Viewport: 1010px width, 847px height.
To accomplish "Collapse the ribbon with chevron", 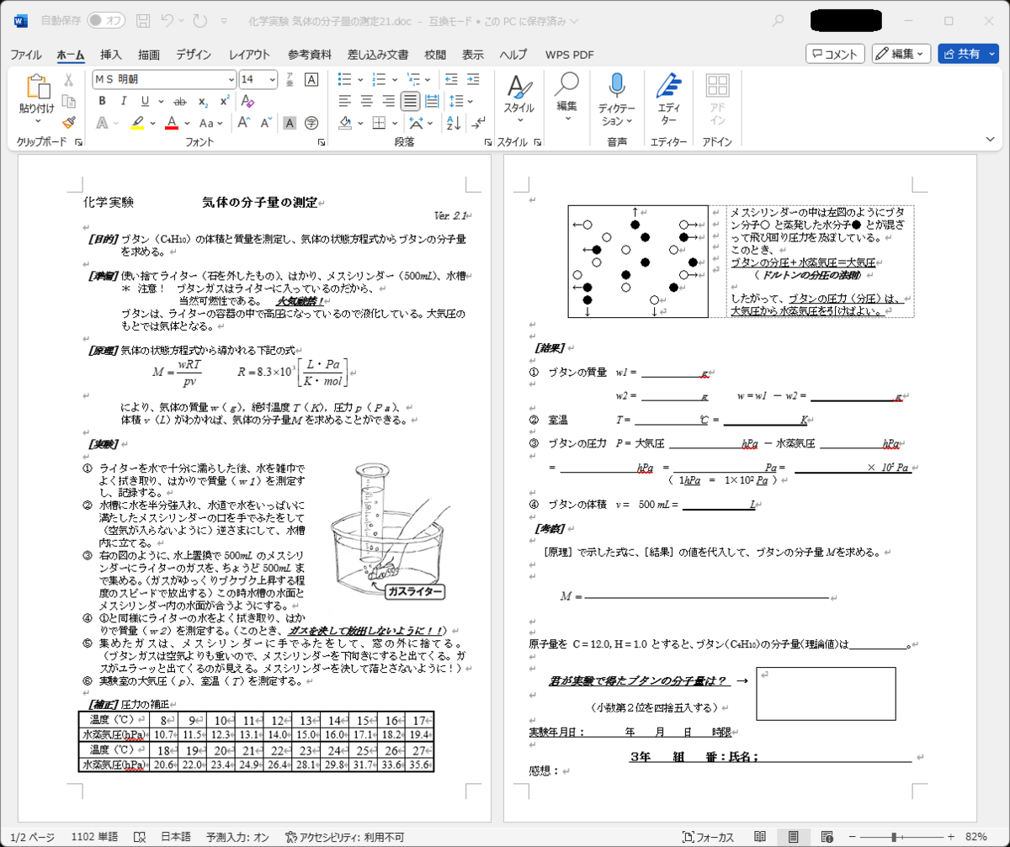I will pos(990,138).
